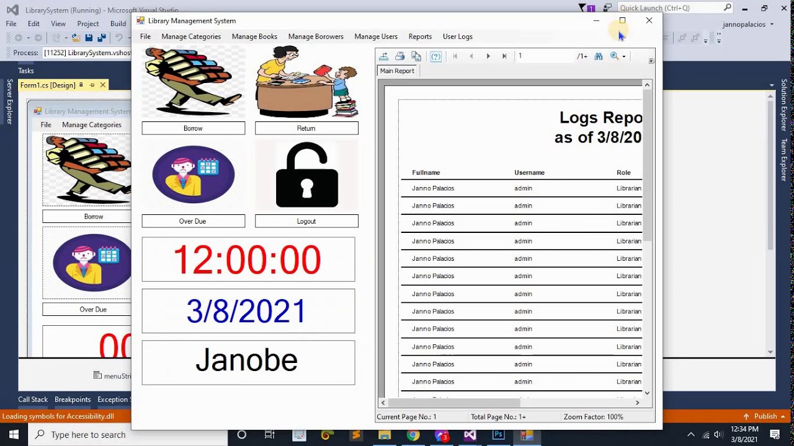The width and height of the screenshot is (794, 446).
Task: Click the Print Report icon in report viewer
Action: point(400,56)
